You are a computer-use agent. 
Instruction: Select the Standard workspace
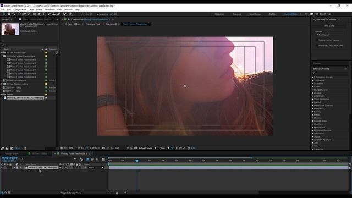[237, 14]
